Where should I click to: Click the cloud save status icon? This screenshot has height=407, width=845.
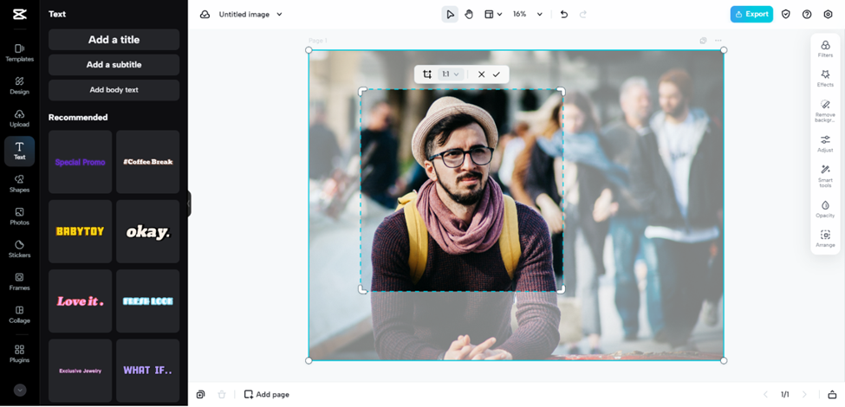click(205, 15)
